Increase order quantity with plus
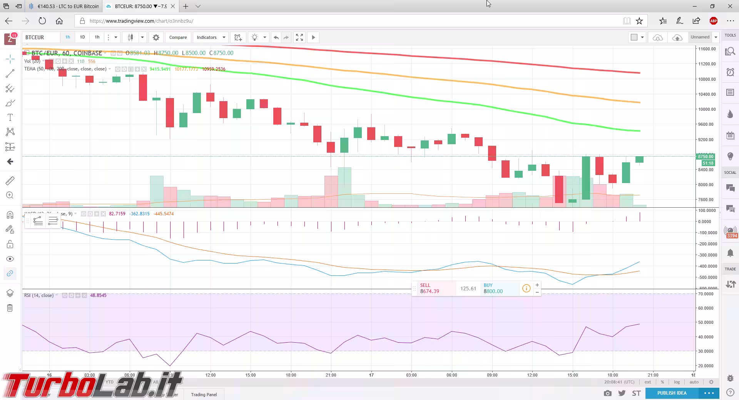The width and height of the screenshot is (739, 400). pyautogui.click(x=537, y=285)
